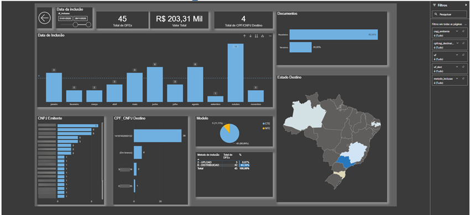The image size is (470, 215).
Task: Select the agosto bar in the chart
Action: tap(195, 84)
